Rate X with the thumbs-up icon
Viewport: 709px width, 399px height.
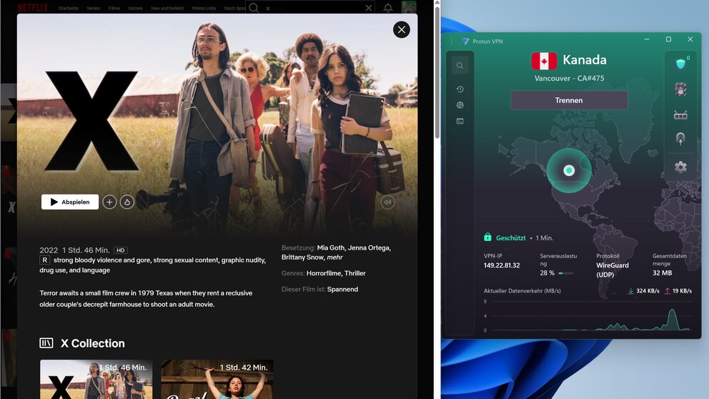(x=127, y=202)
